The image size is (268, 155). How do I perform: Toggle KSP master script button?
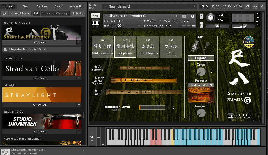click(x=247, y=6)
